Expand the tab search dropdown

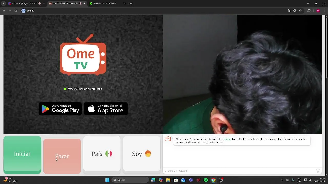click(x=3, y=3)
